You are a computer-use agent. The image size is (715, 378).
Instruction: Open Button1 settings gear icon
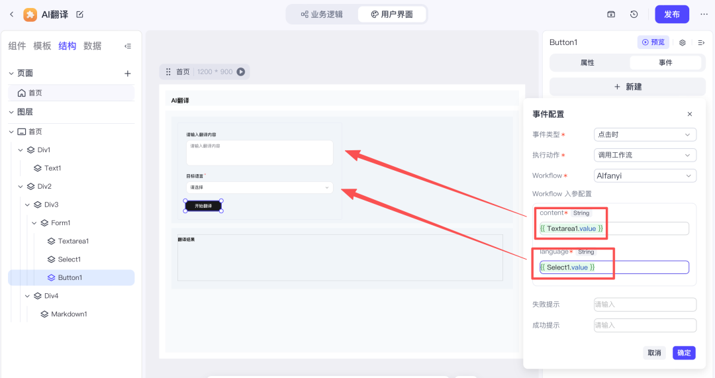683,42
